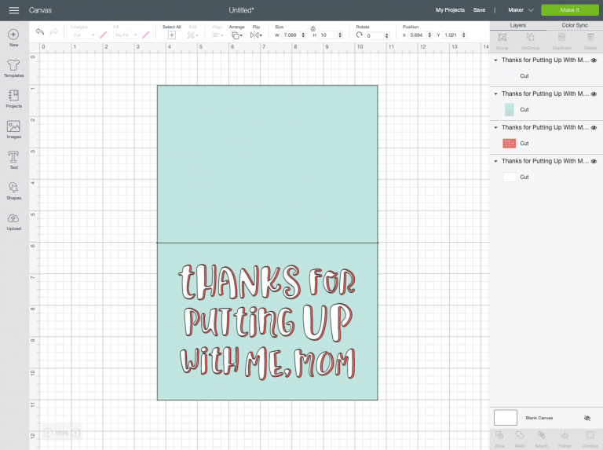Hide the second layer with teal swatch
The height and width of the screenshot is (450, 603).
tap(594, 93)
